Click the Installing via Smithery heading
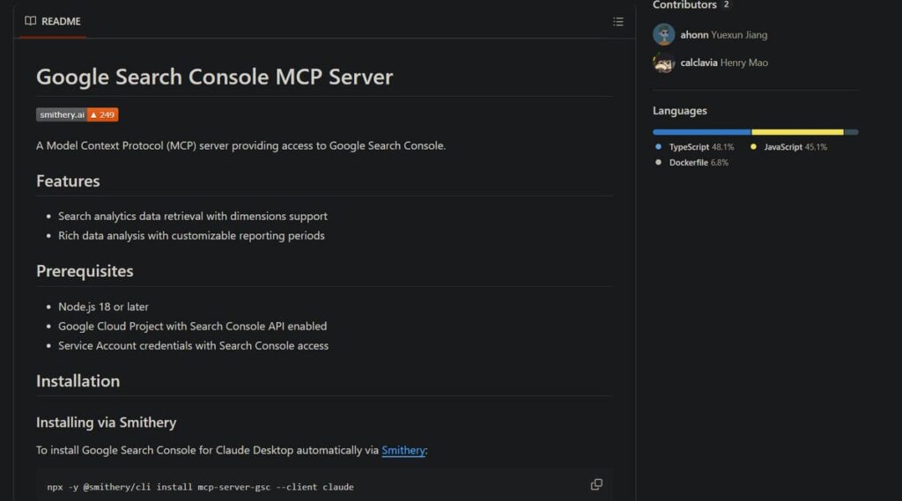Viewport: 902px width, 501px height. point(106,423)
